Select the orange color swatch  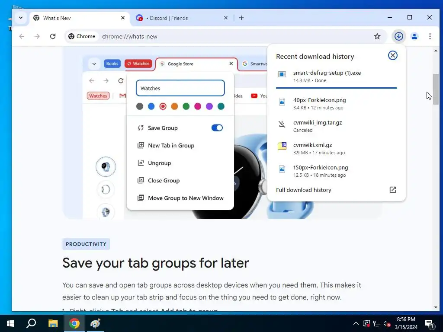(x=174, y=106)
